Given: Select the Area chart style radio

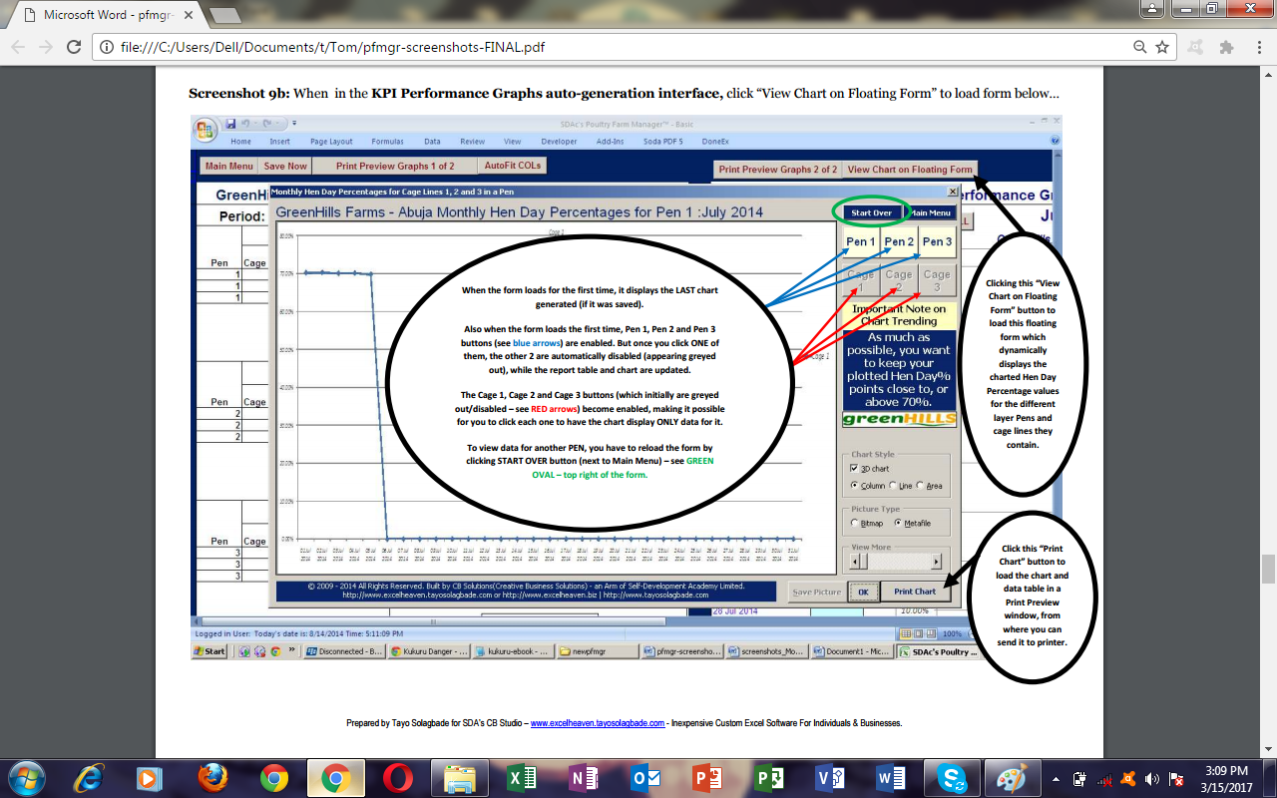Looking at the screenshot, I should click(921, 486).
